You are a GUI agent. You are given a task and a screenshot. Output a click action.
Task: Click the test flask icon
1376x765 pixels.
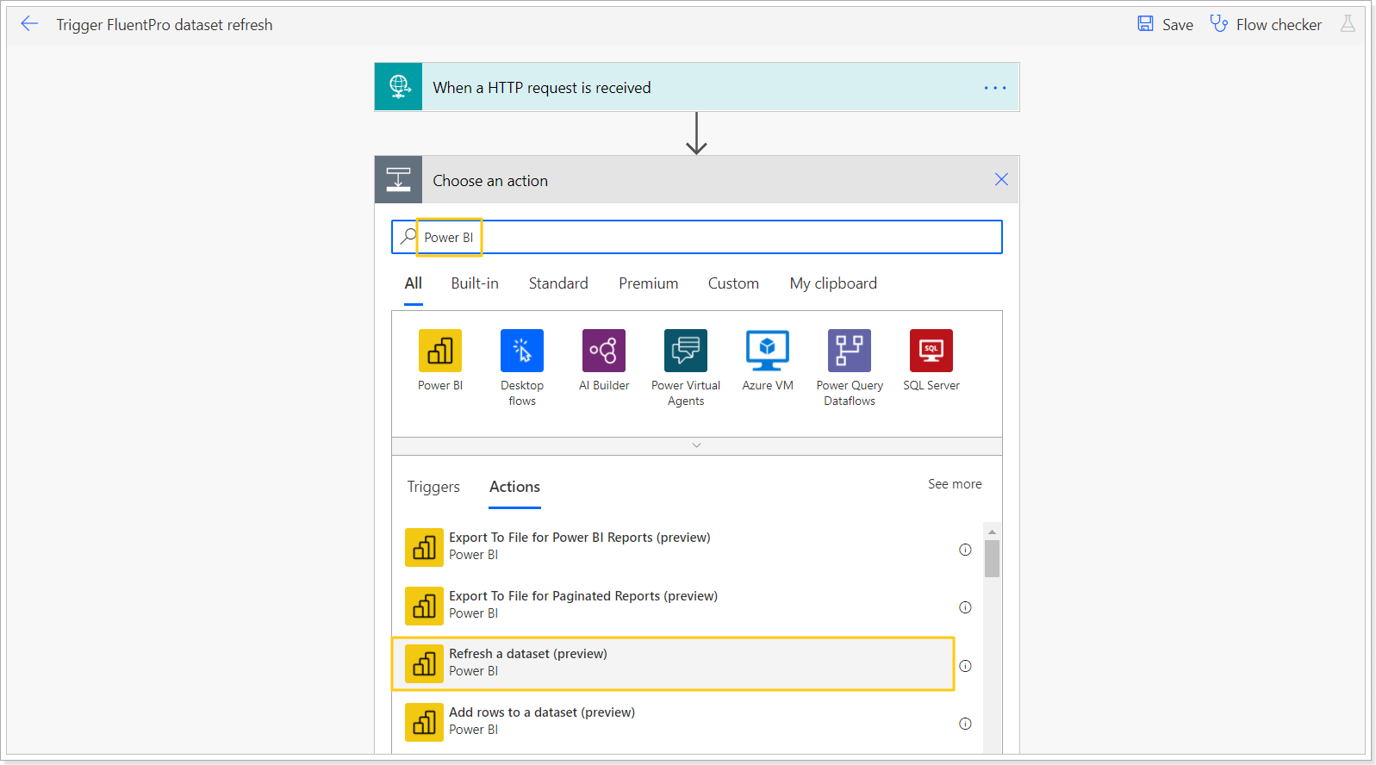point(1348,24)
